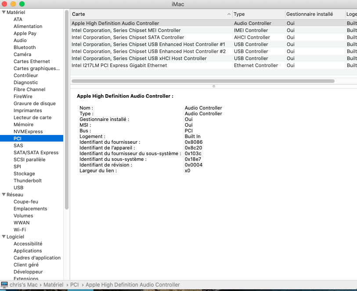
Task: Select Alimentation in the sidebar
Action: pyautogui.click(x=28, y=26)
